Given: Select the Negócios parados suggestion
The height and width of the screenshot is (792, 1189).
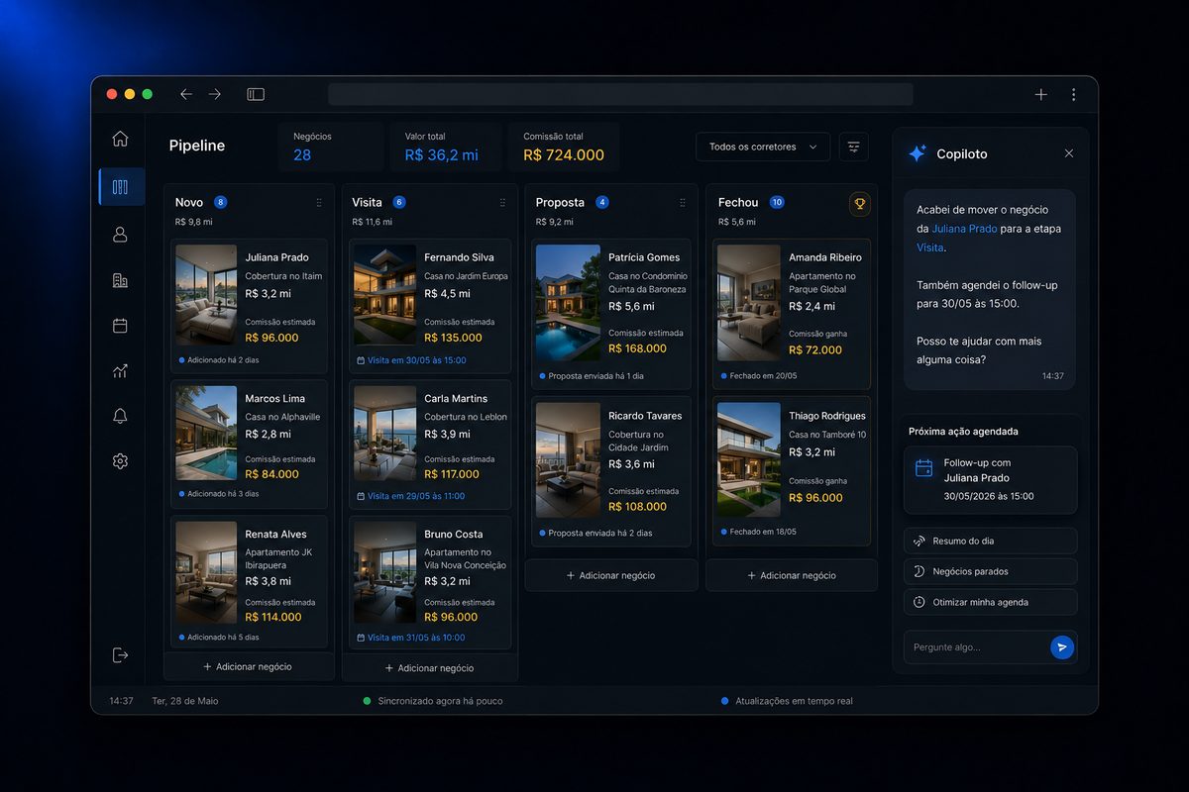Looking at the screenshot, I should click(x=990, y=571).
